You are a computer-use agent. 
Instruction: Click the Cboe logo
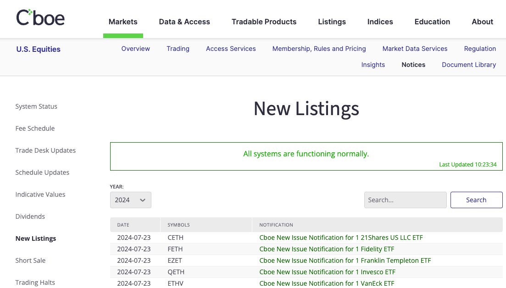click(x=40, y=17)
